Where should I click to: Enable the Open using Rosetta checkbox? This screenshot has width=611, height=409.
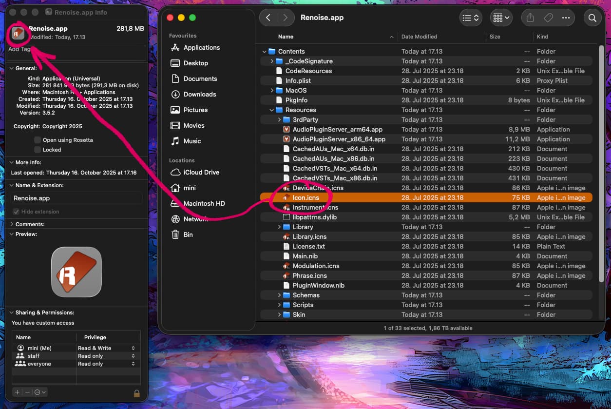38,140
